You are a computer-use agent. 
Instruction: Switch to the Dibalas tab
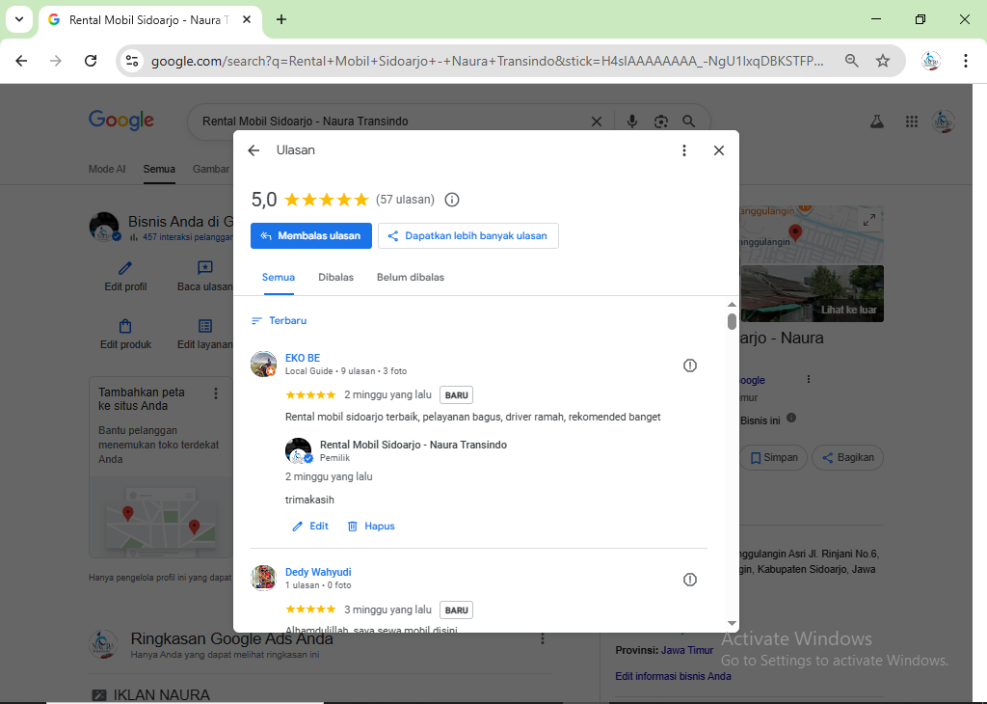click(x=335, y=277)
